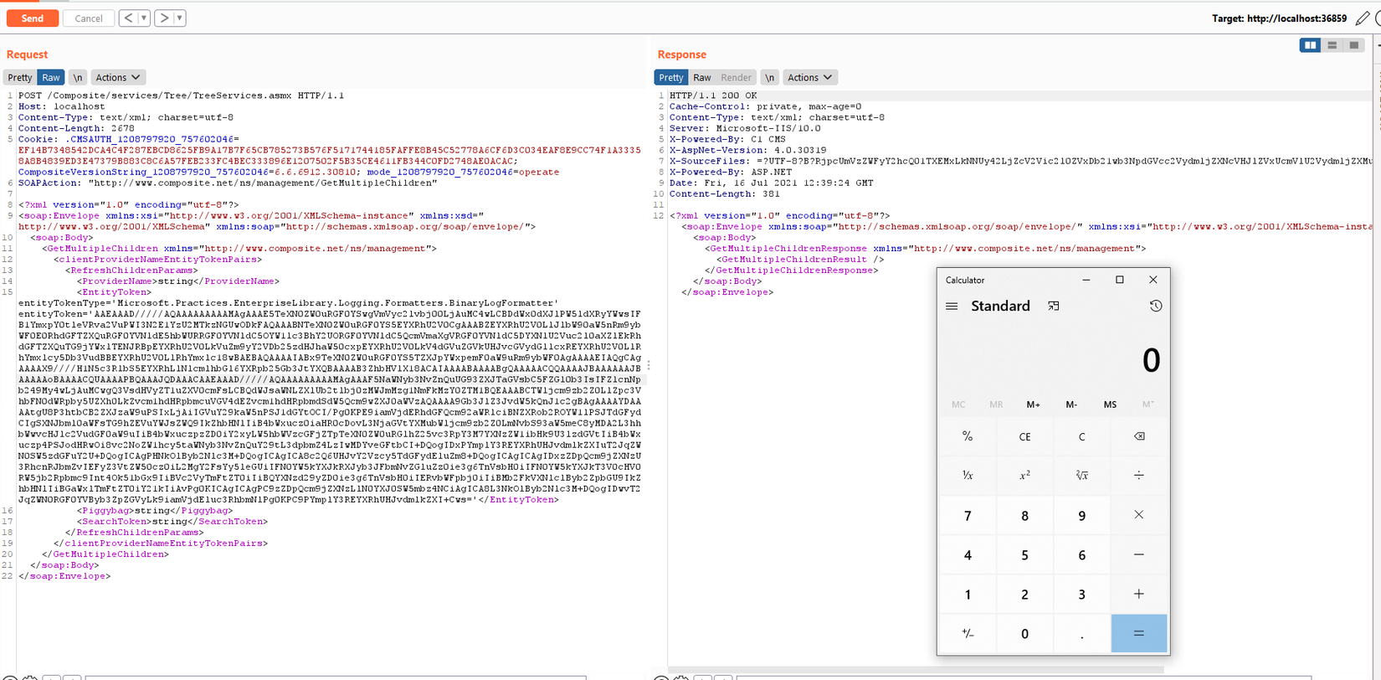Go back to previous request in history
The image size is (1381, 680).
[x=128, y=18]
